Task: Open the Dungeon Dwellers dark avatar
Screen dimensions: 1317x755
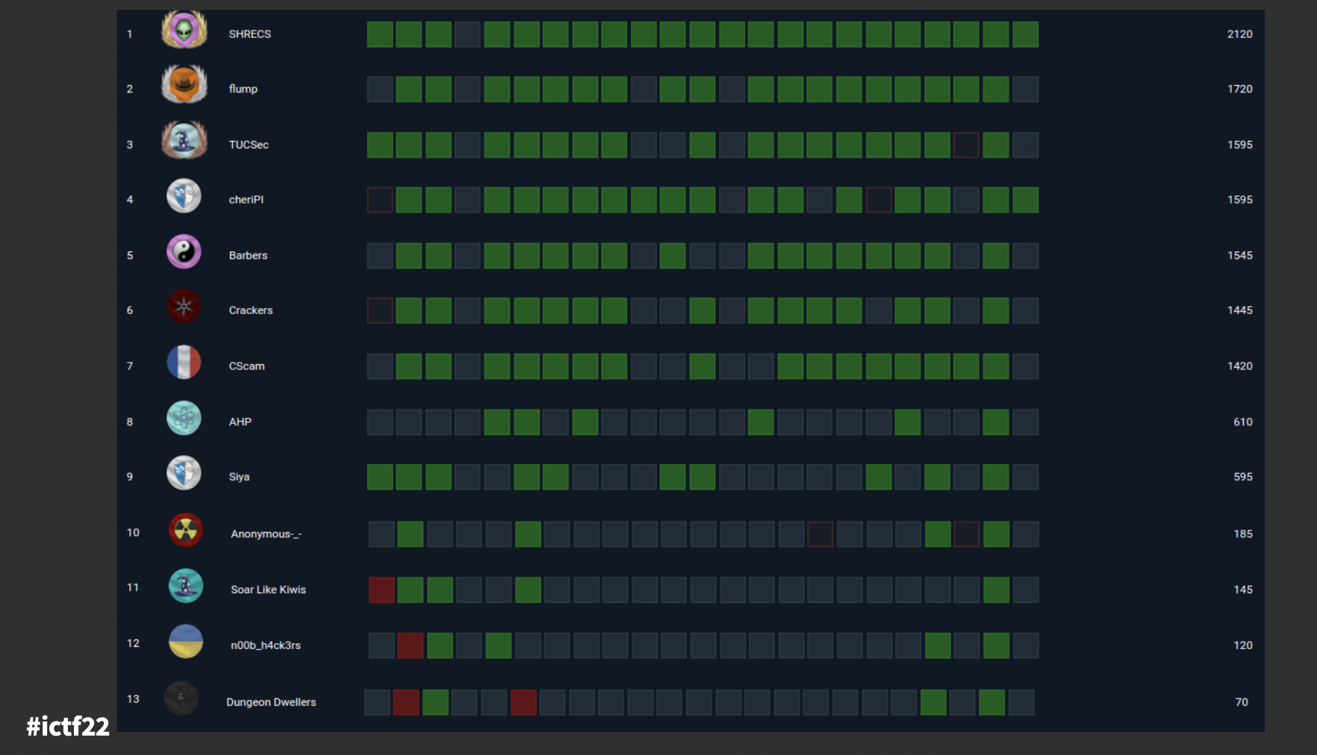Action: 181,698
